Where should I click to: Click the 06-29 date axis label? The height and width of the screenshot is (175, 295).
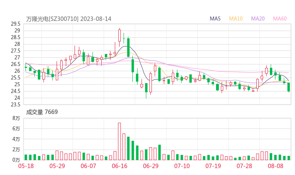151,166
